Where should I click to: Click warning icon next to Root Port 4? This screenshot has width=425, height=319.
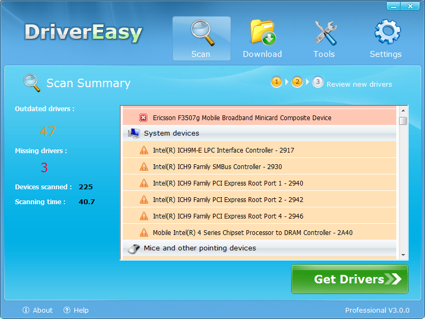144,216
